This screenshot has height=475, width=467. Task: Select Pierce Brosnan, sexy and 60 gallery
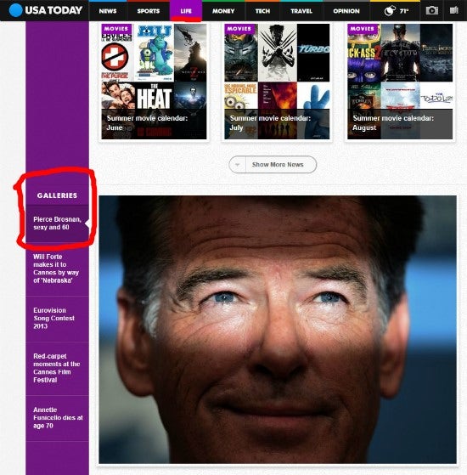(57, 223)
